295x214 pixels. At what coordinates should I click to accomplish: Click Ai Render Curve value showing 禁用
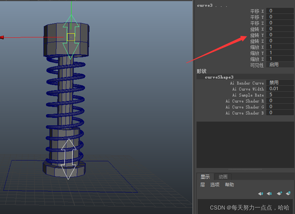(x=280, y=82)
